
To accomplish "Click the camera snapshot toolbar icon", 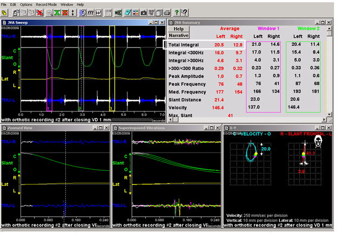I will [x=144, y=12].
